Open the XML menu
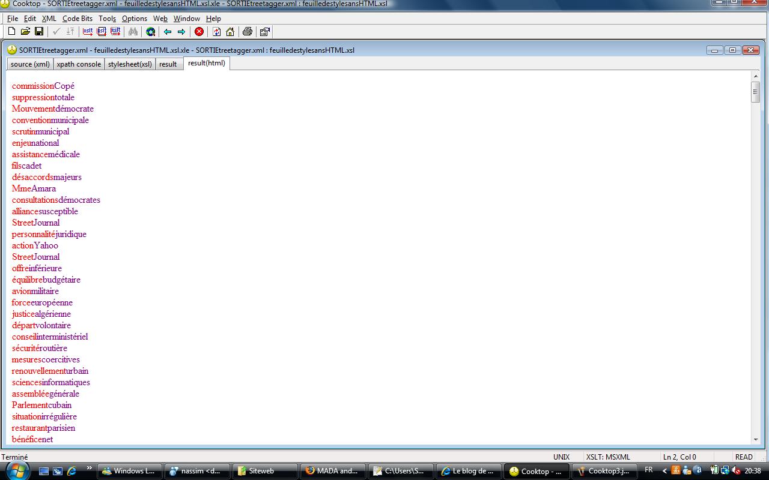The height and width of the screenshot is (480, 769). [x=49, y=19]
